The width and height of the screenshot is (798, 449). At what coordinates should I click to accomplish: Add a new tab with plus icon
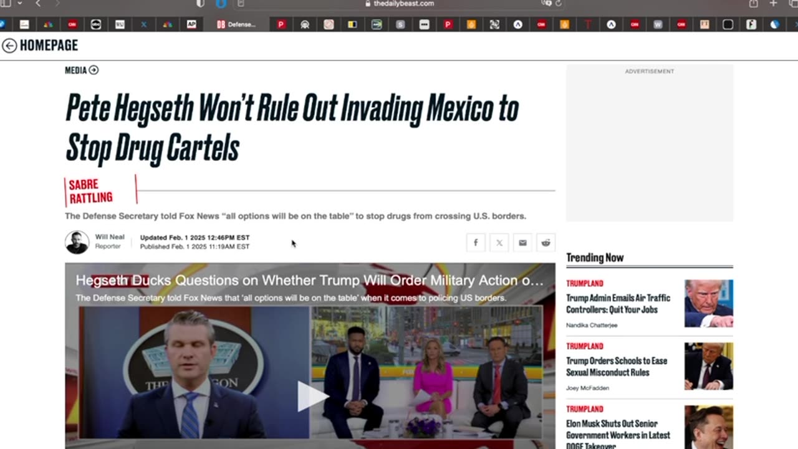[773, 4]
